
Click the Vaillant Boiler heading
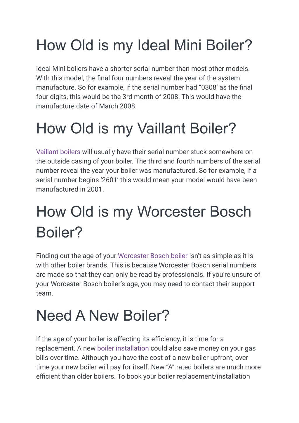(136, 128)
